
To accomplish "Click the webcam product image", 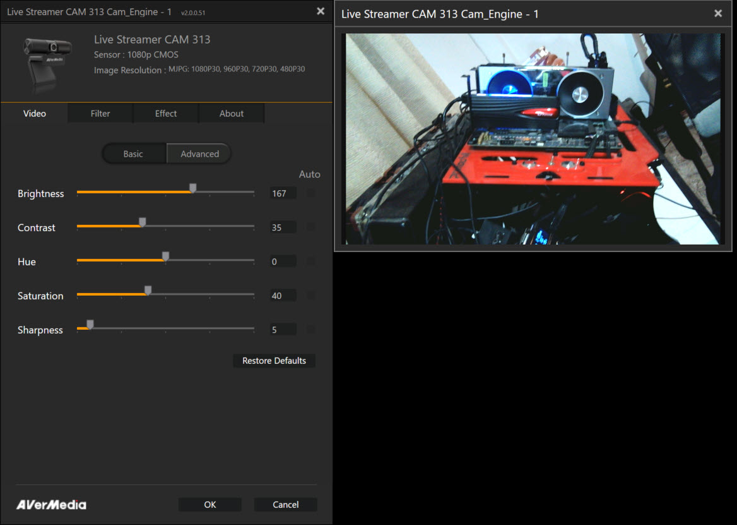I will (47, 64).
